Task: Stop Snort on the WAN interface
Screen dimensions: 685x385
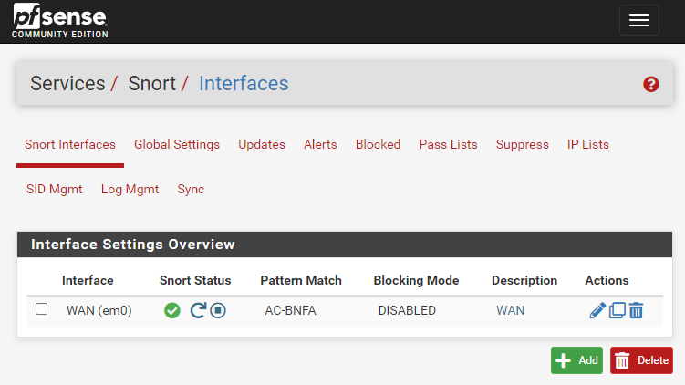Action: (217, 310)
